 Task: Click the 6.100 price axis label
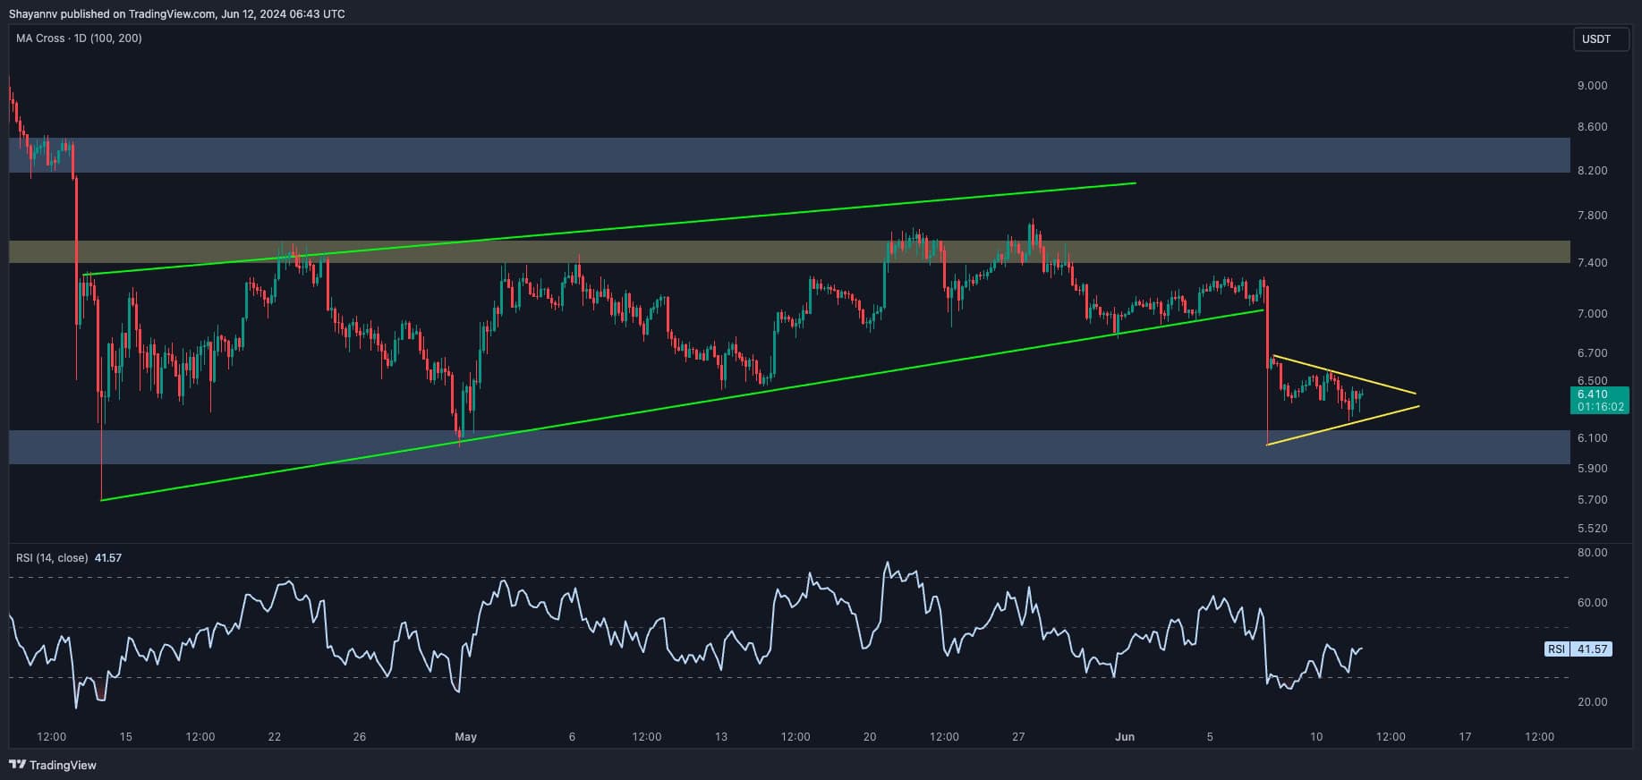(x=1592, y=438)
